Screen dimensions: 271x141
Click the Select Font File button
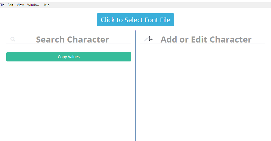135,20
